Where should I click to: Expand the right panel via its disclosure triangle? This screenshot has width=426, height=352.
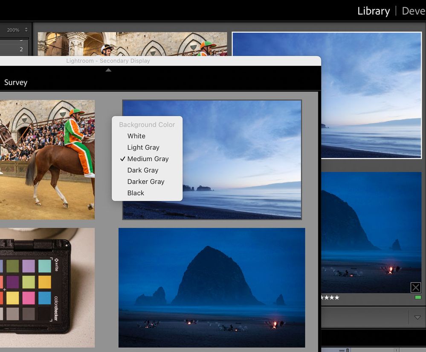pyautogui.click(x=417, y=317)
